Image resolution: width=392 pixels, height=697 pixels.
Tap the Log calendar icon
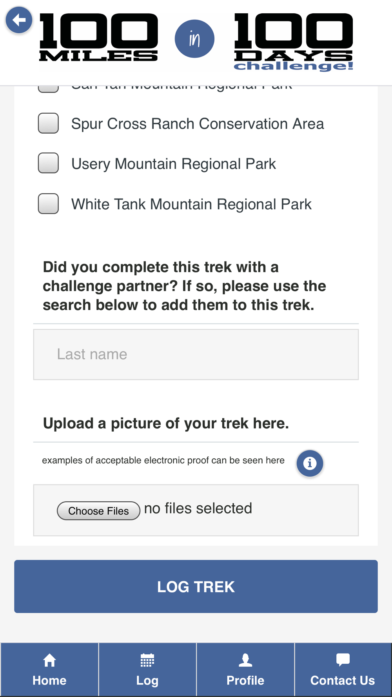pyautogui.click(x=147, y=661)
